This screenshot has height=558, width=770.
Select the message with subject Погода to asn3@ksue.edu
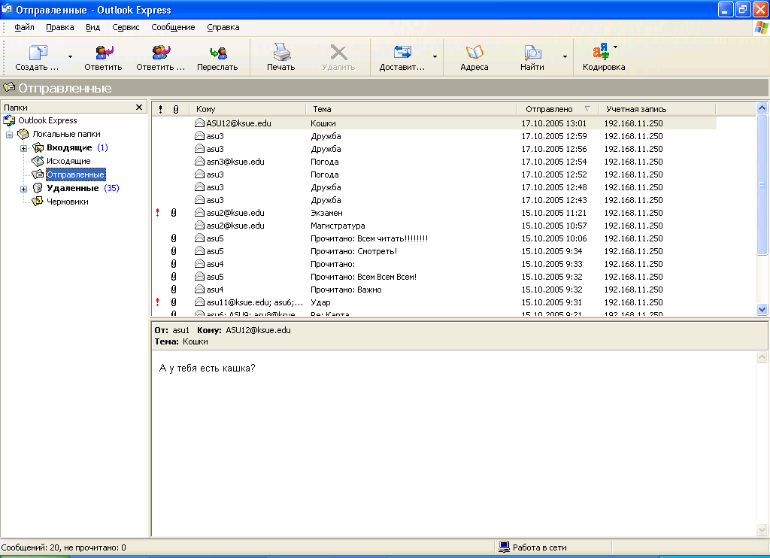434,162
